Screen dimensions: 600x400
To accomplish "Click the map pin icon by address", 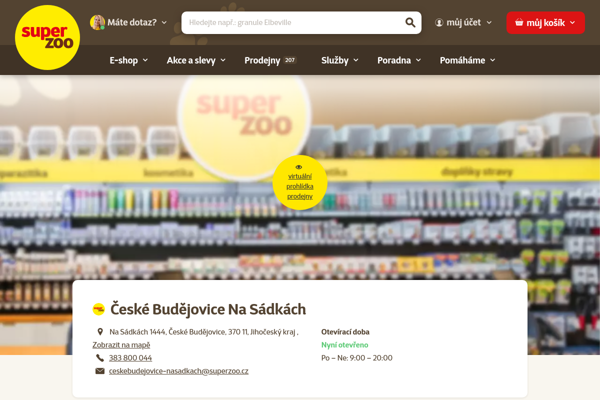I will coord(100,331).
